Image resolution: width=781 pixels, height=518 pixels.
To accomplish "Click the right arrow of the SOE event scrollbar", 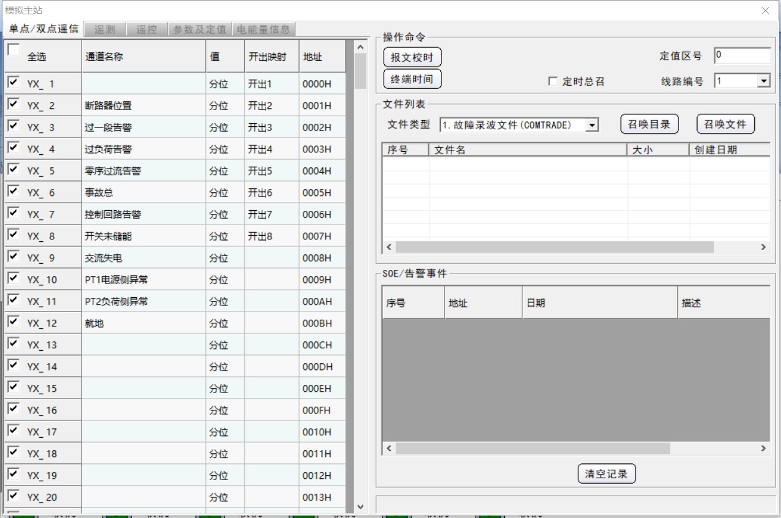I will [x=764, y=448].
